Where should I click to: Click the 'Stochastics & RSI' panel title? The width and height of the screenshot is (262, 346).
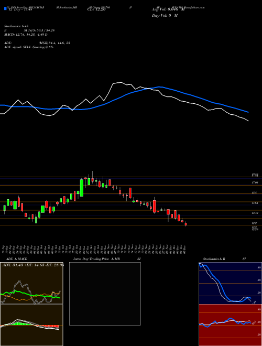(224, 259)
